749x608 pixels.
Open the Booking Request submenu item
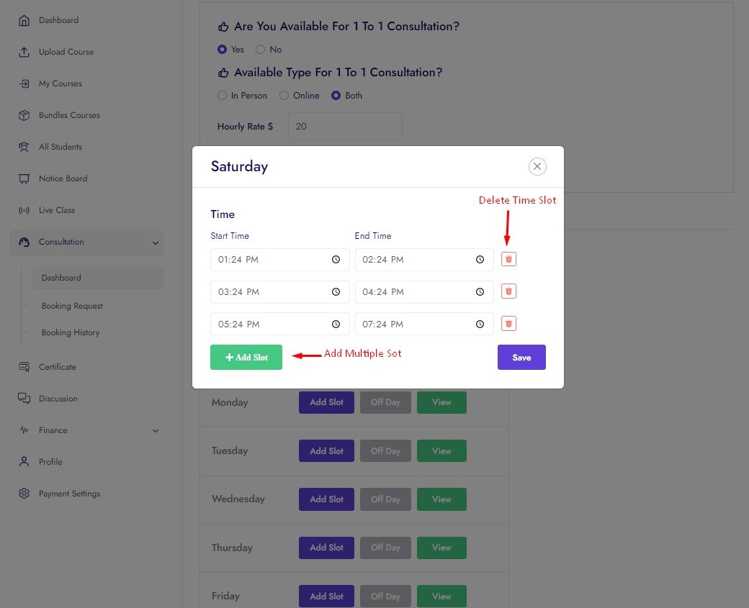pyautogui.click(x=72, y=306)
